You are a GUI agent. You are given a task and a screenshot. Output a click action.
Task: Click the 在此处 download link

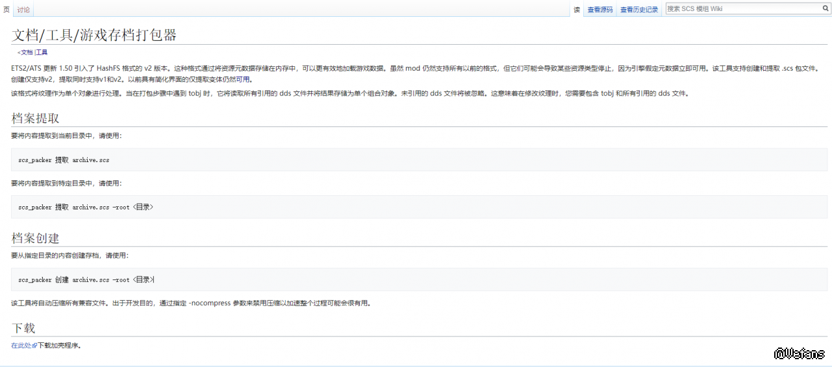click(x=21, y=346)
